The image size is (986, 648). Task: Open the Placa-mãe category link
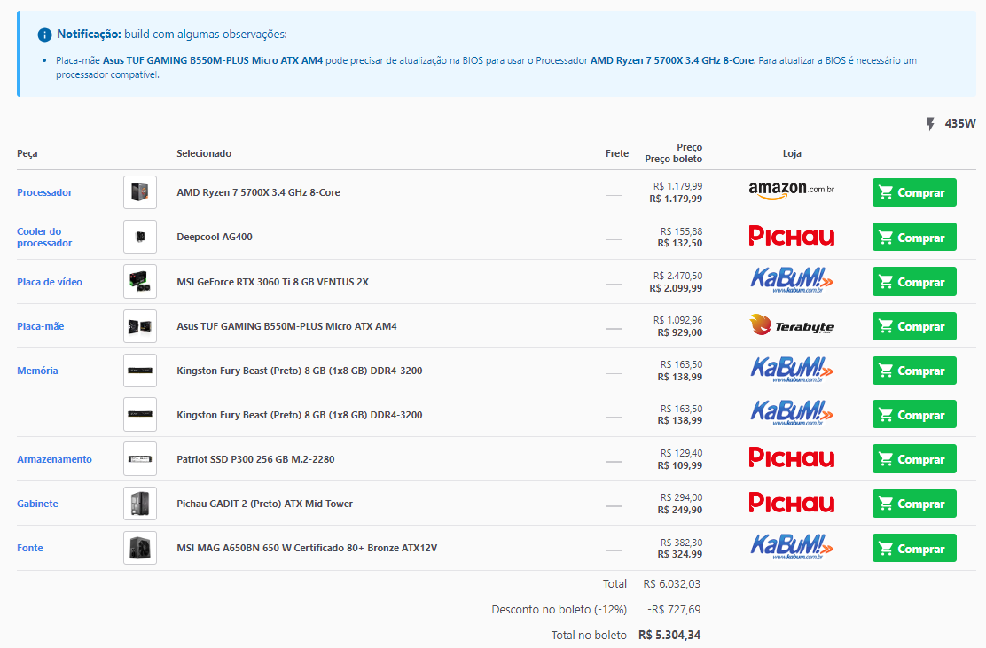tap(40, 326)
